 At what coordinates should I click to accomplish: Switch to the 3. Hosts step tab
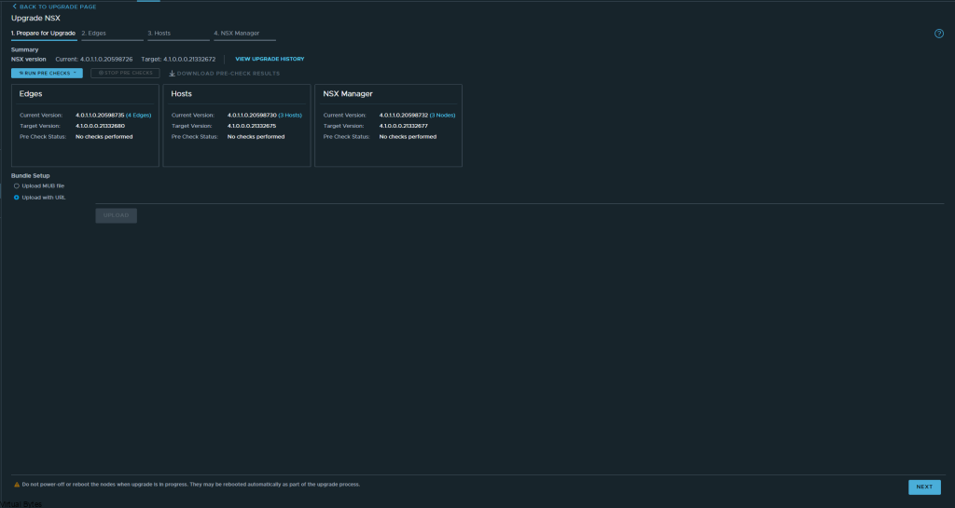(178, 34)
